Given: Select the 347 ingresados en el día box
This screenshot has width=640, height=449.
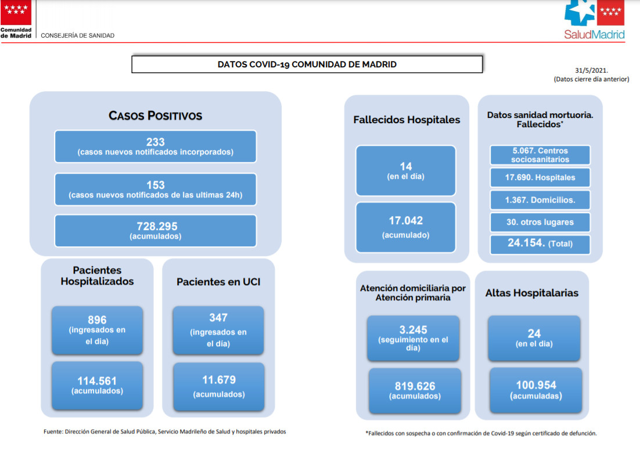Looking at the screenshot, I should tap(218, 331).
